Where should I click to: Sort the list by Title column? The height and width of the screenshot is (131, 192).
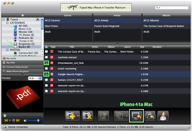click(72, 47)
